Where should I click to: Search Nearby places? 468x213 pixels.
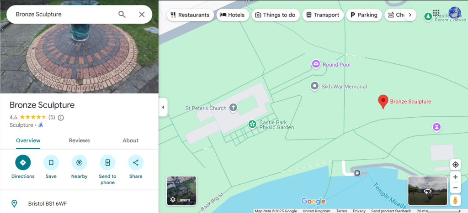(x=79, y=167)
